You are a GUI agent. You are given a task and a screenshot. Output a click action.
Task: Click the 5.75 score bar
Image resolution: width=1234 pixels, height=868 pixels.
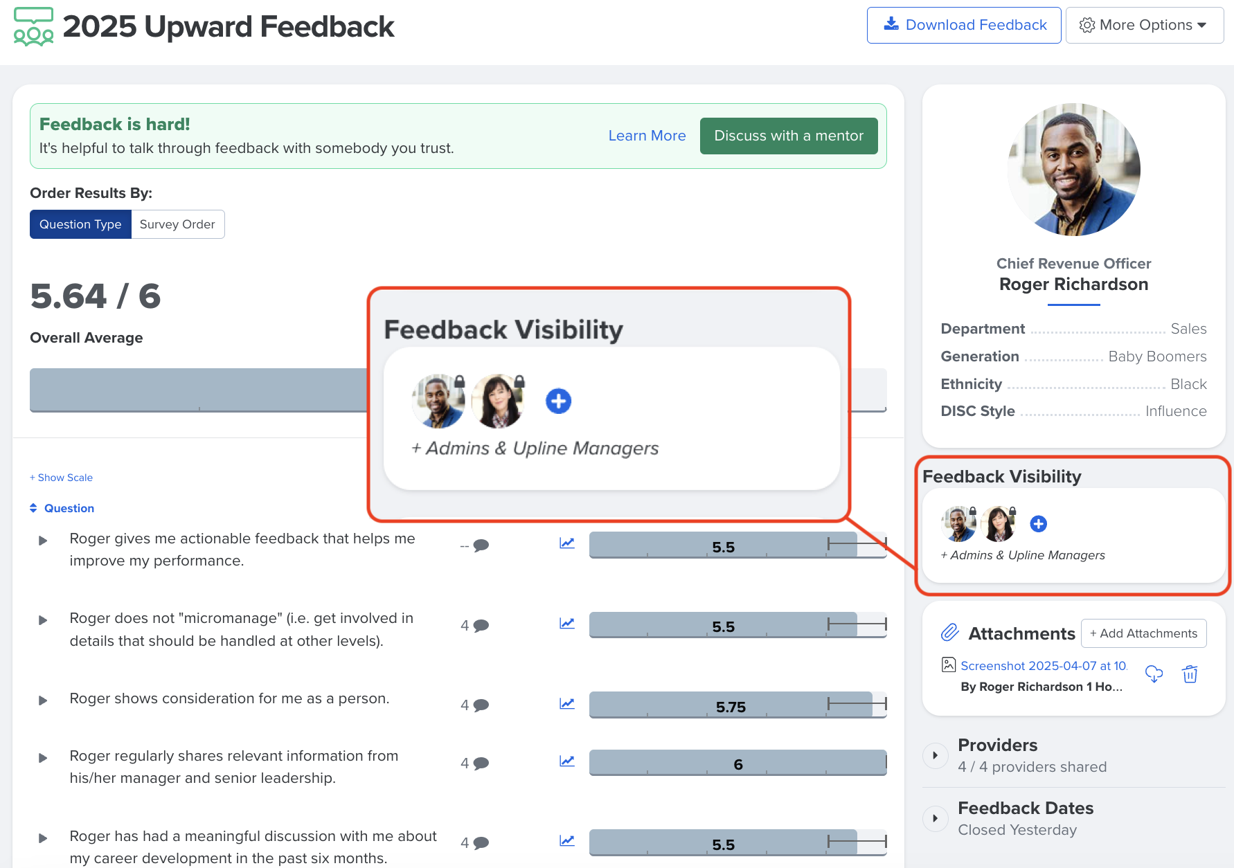737,705
